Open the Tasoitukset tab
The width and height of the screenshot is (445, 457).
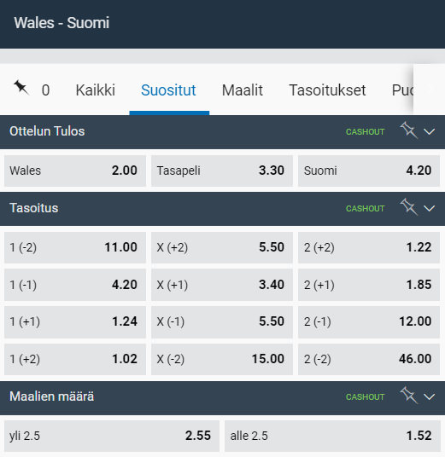coord(327,90)
